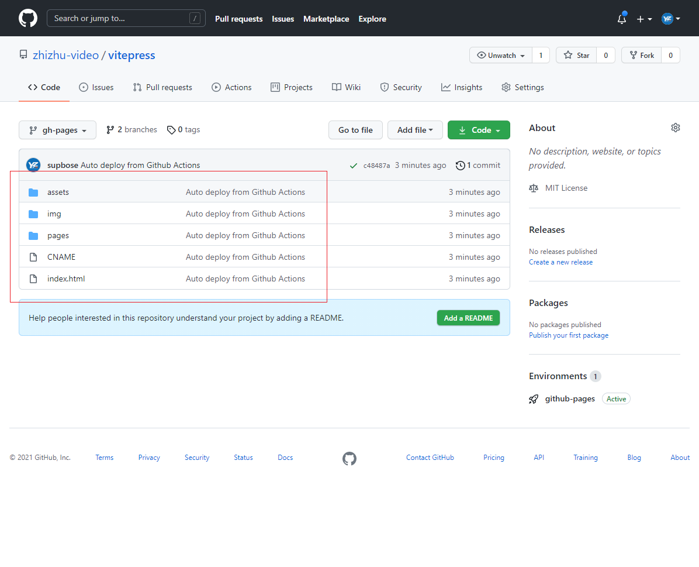Open the supbose author name link
The height and width of the screenshot is (567, 699).
point(63,165)
